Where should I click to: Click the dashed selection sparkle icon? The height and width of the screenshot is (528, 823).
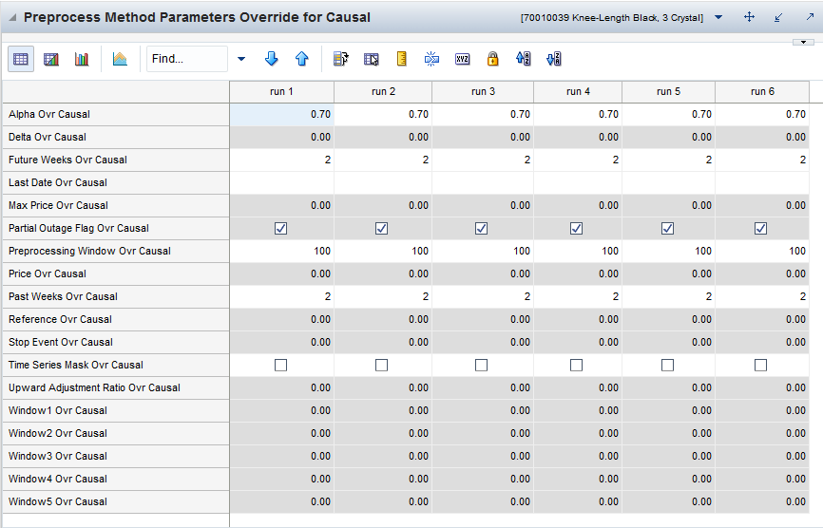click(x=432, y=59)
